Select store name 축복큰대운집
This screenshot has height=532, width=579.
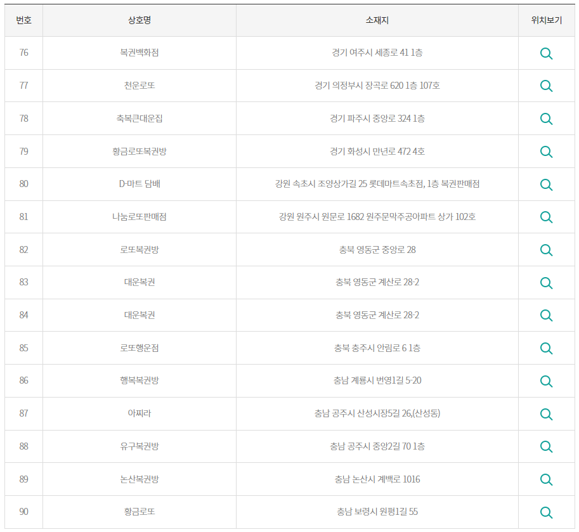pos(140,118)
